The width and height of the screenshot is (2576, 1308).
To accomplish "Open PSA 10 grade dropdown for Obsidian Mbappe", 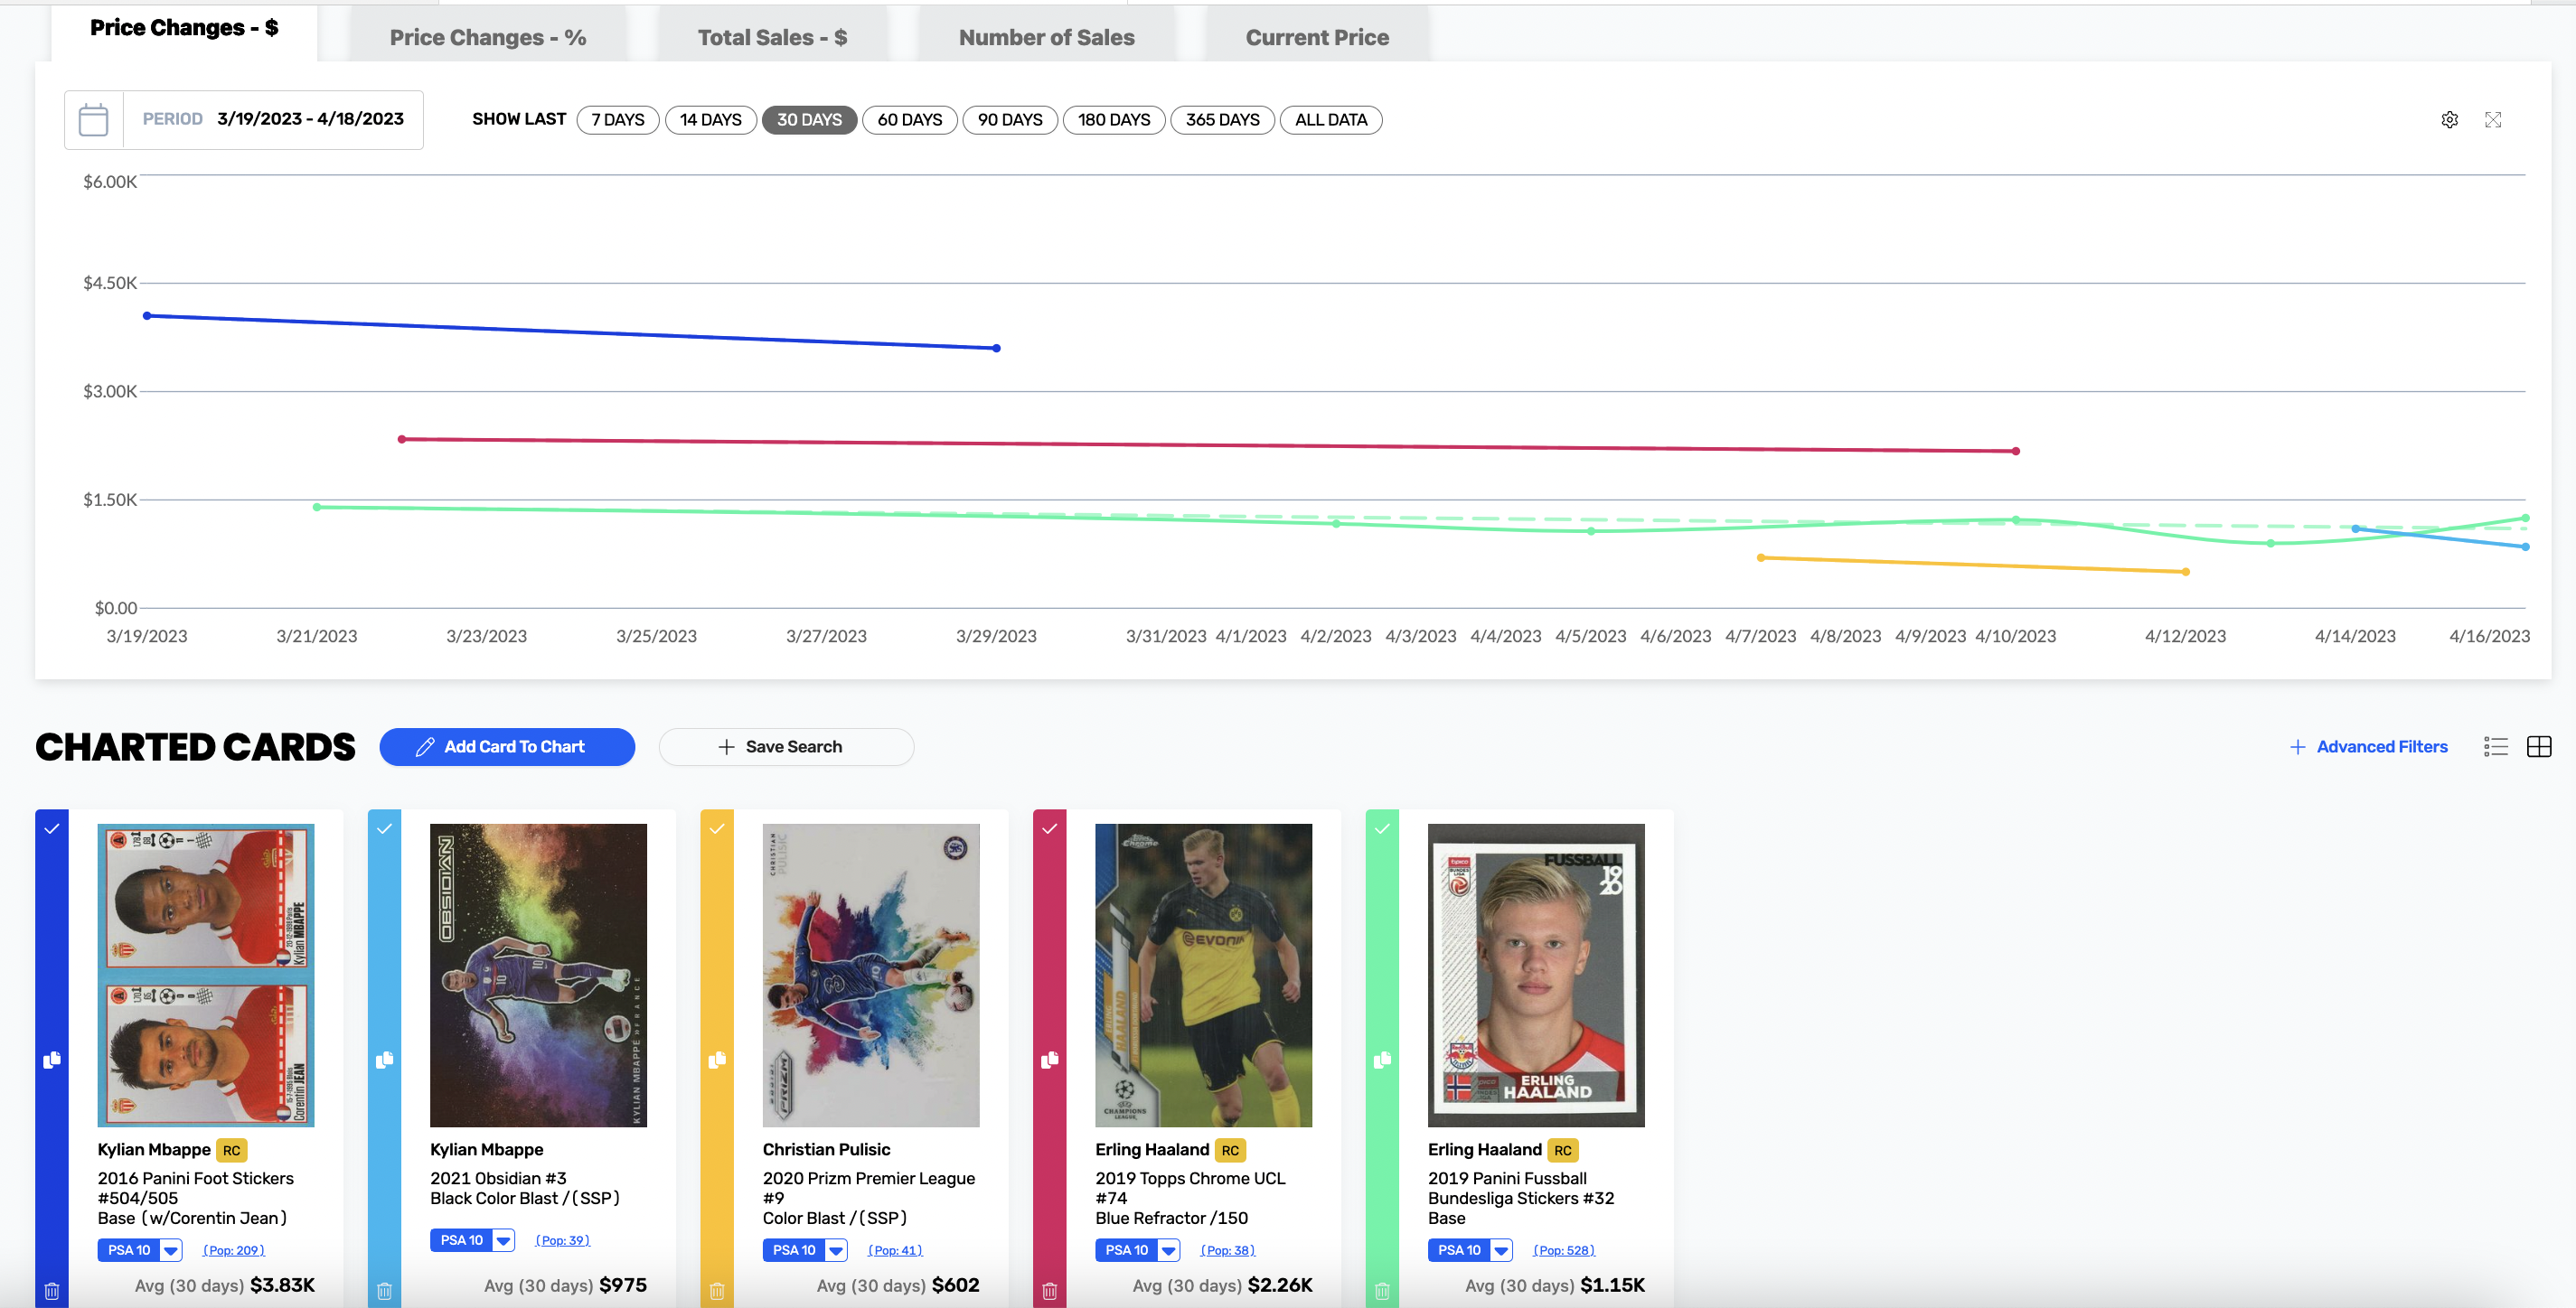I will (503, 1240).
